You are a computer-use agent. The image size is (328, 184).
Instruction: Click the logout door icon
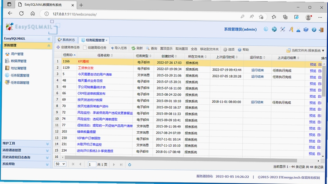point(321,30)
